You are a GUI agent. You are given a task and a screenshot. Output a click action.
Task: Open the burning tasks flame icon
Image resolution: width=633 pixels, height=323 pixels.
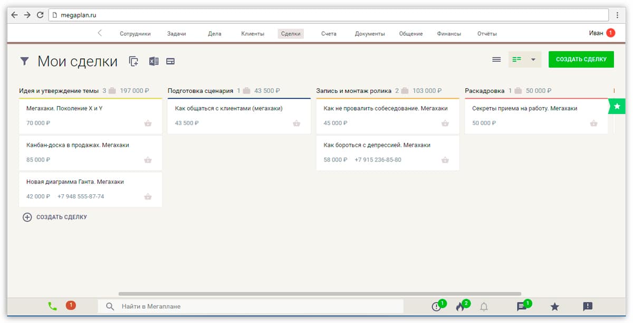click(x=460, y=307)
